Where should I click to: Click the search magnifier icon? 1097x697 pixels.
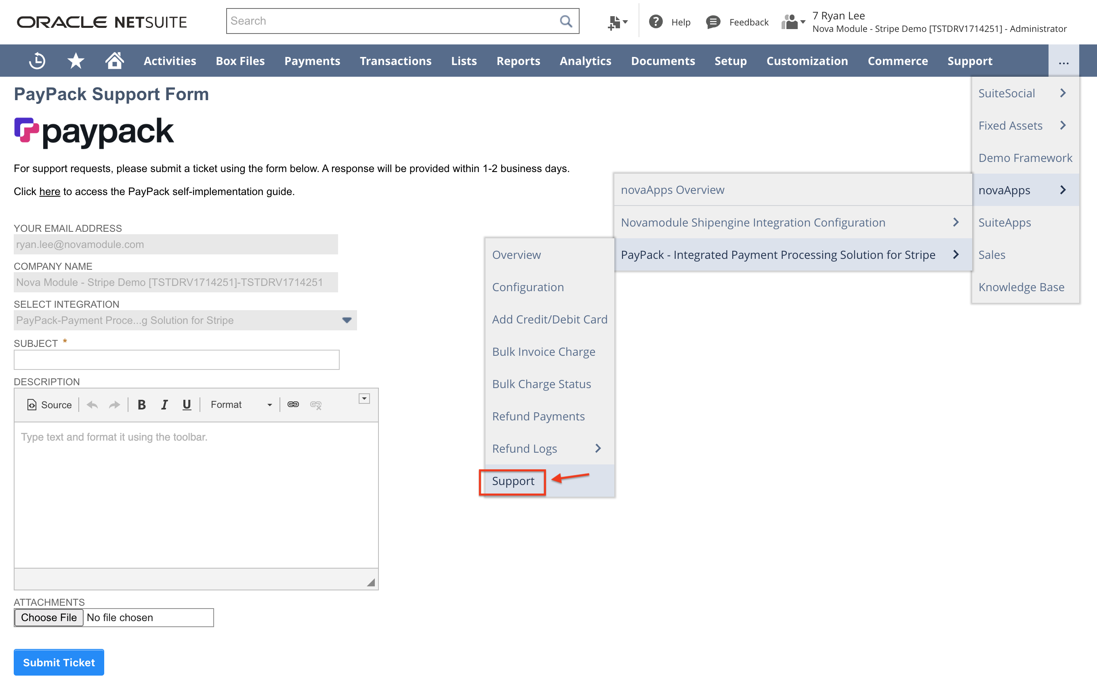(566, 21)
